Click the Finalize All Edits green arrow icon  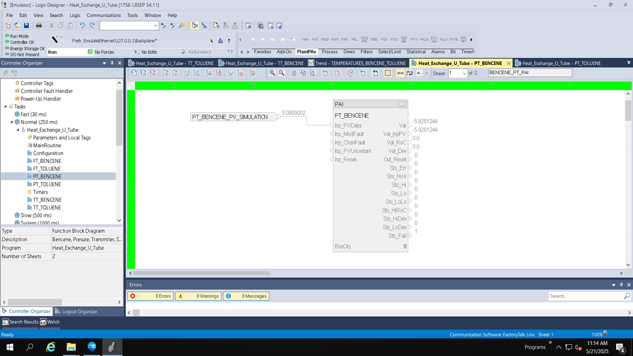(x=253, y=73)
